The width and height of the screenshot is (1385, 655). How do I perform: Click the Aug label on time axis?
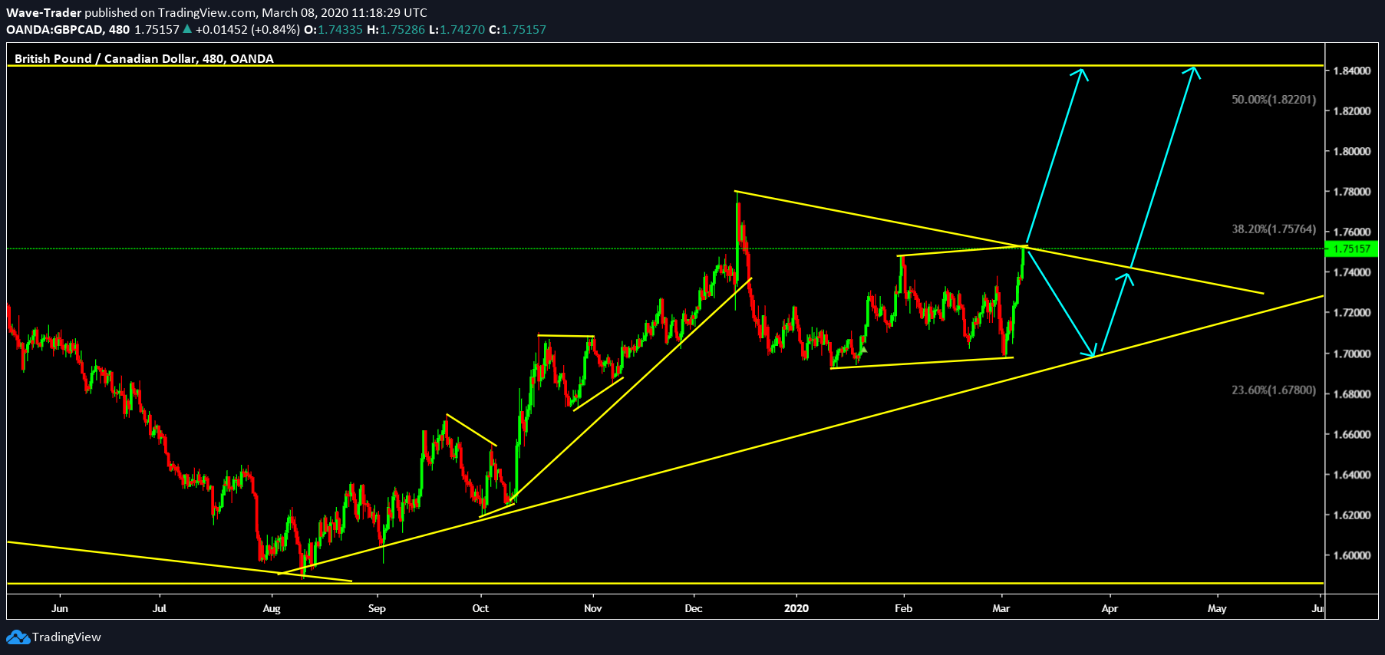[272, 609]
